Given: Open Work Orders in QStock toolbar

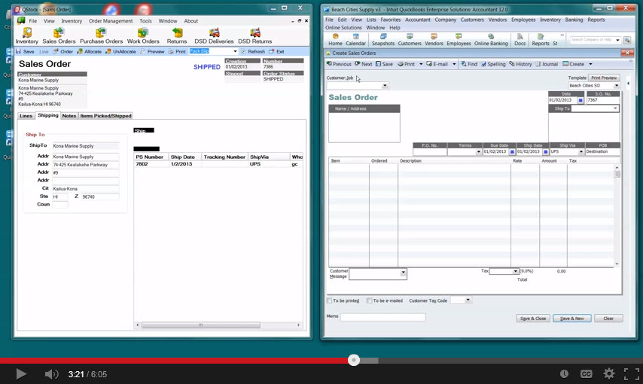Looking at the screenshot, I should 143,35.
